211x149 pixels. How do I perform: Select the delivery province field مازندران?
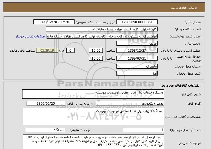point(137,66)
